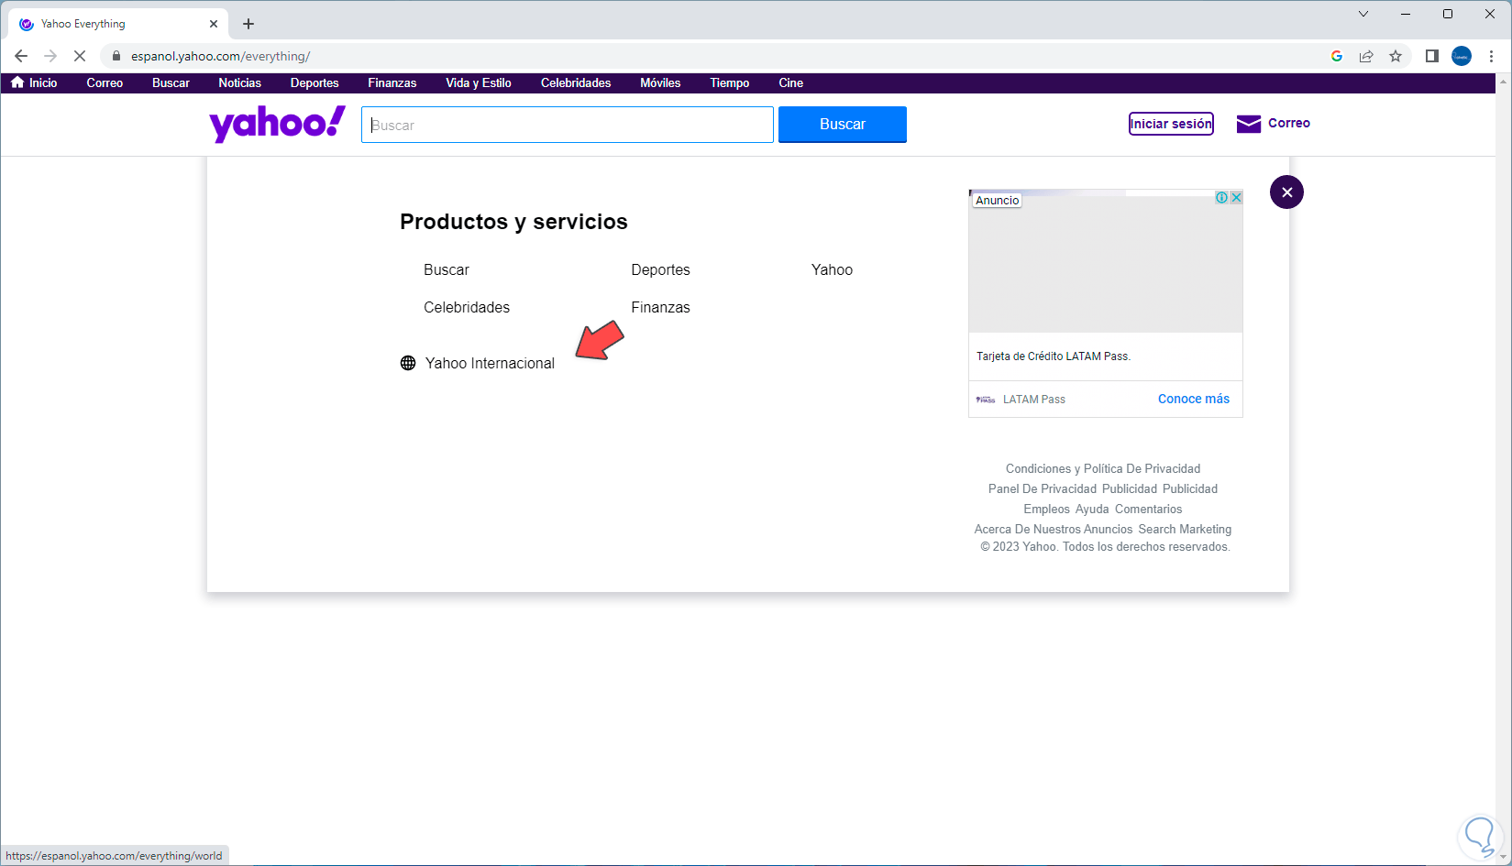The width and height of the screenshot is (1512, 866).
Task: Open the Chrome three-dot menu
Action: 1492,56
